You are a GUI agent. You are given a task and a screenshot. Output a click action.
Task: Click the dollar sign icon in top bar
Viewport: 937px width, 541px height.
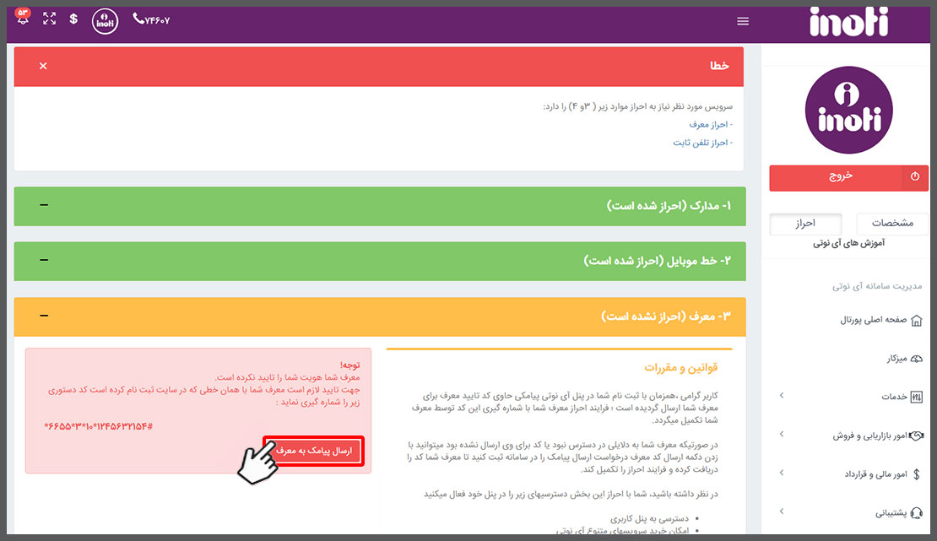coord(74,19)
